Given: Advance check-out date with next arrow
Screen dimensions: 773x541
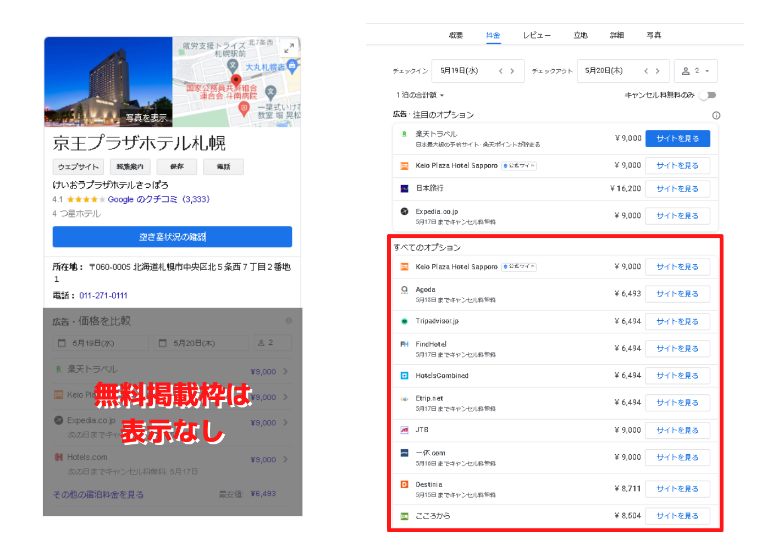Looking at the screenshot, I should click(658, 71).
